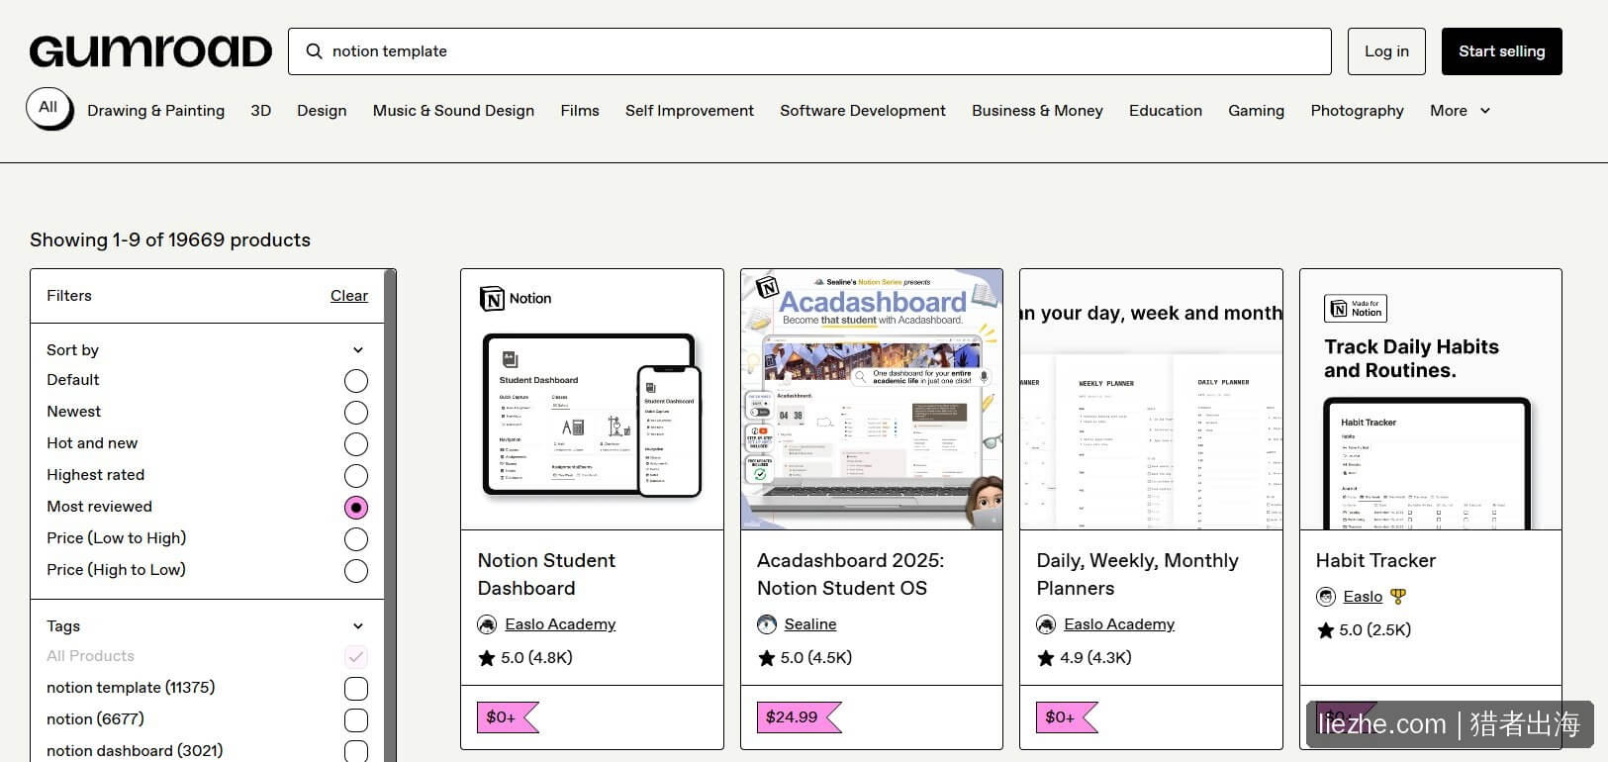Viewport: 1608px width, 762px height.
Task: Switch to the Photography category
Action: pyautogui.click(x=1358, y=111)
